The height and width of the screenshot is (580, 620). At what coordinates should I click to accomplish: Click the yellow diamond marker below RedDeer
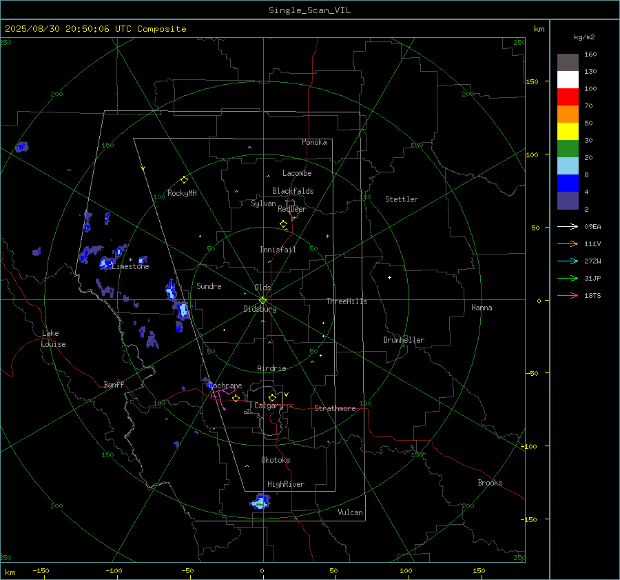(283, 223)
